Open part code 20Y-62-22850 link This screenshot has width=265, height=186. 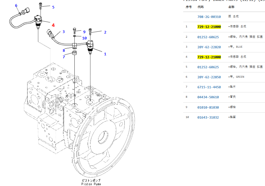[209, 77]
